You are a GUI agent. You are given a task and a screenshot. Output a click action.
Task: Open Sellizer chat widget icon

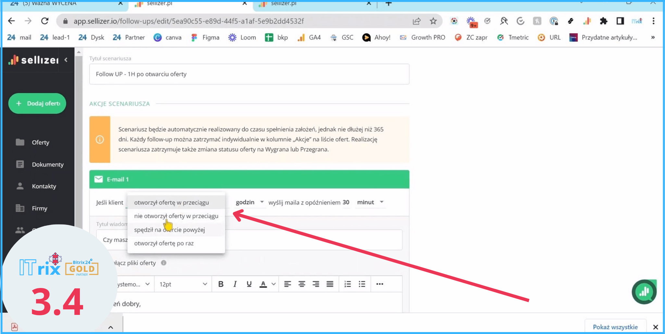click(x=644, y=292)
